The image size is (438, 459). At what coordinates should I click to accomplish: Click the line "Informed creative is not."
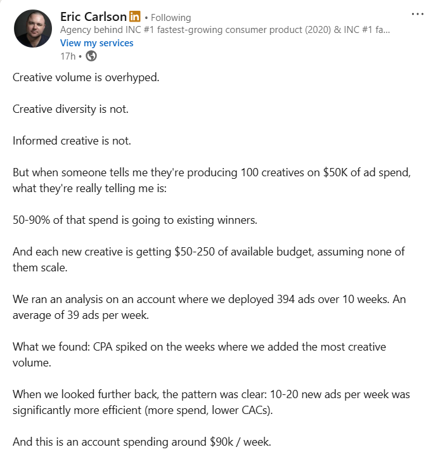72,141
